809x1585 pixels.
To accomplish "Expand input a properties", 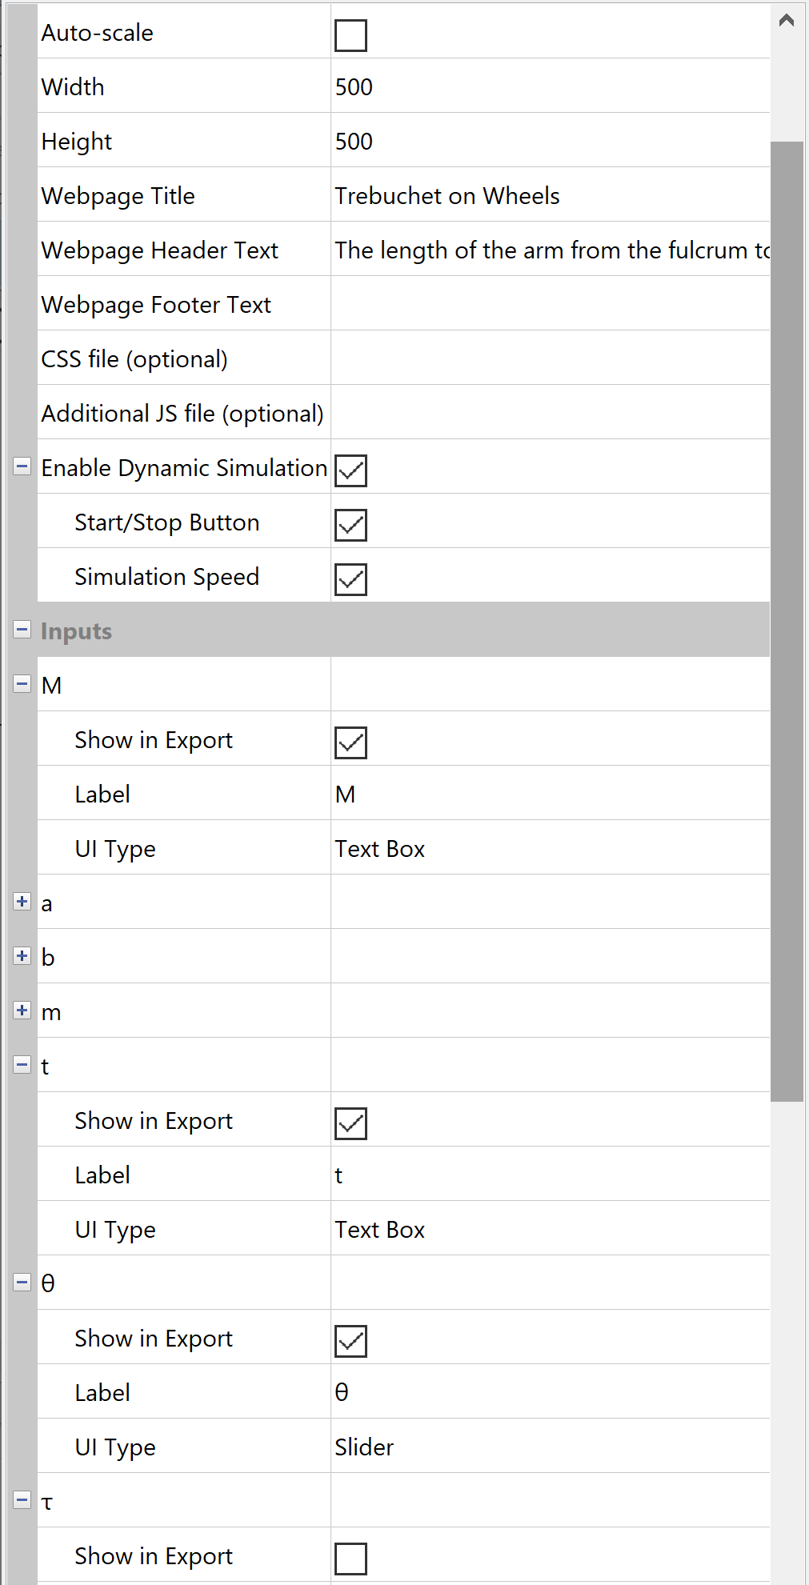I will click(22, 902).
